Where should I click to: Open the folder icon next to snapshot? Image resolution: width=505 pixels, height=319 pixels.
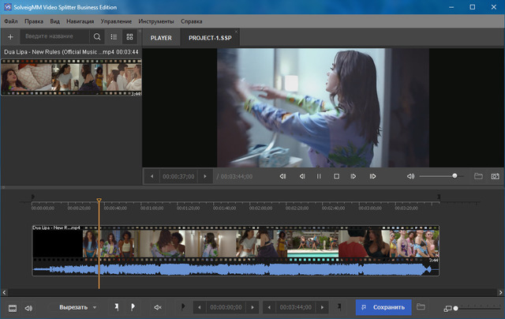click(478, 177)
